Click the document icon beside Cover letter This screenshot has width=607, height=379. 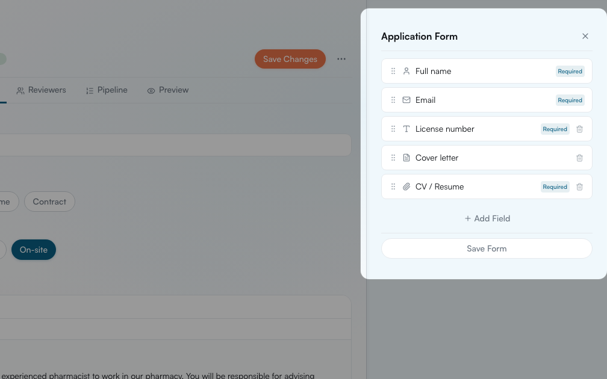coord(406,158)
